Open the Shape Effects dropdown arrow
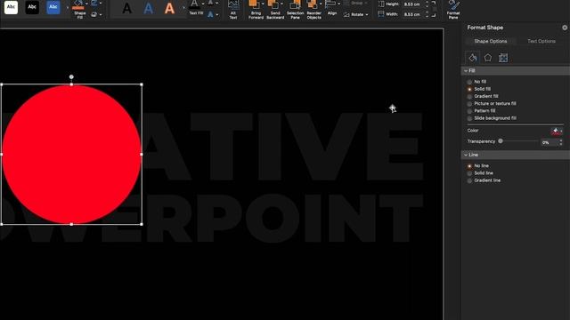This screenshot has width=570, height=320. [101, 15]
